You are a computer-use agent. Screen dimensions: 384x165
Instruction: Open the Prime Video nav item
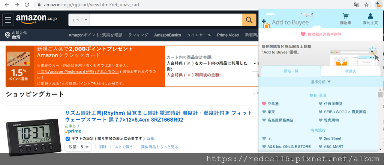click(228, 35)
